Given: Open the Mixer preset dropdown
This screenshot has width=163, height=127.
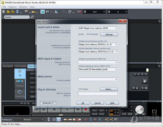Looking at the screenshot, I should 98,79.
